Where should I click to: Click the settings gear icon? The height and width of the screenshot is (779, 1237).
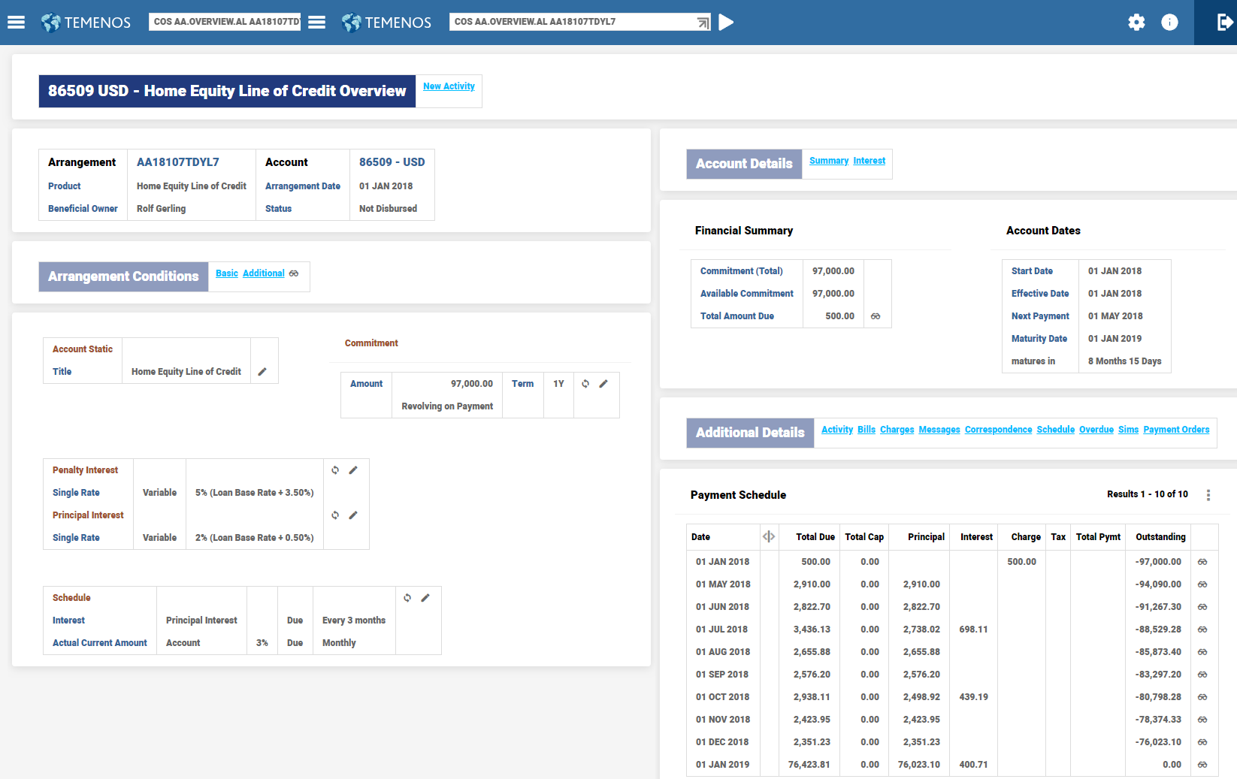1136,23
